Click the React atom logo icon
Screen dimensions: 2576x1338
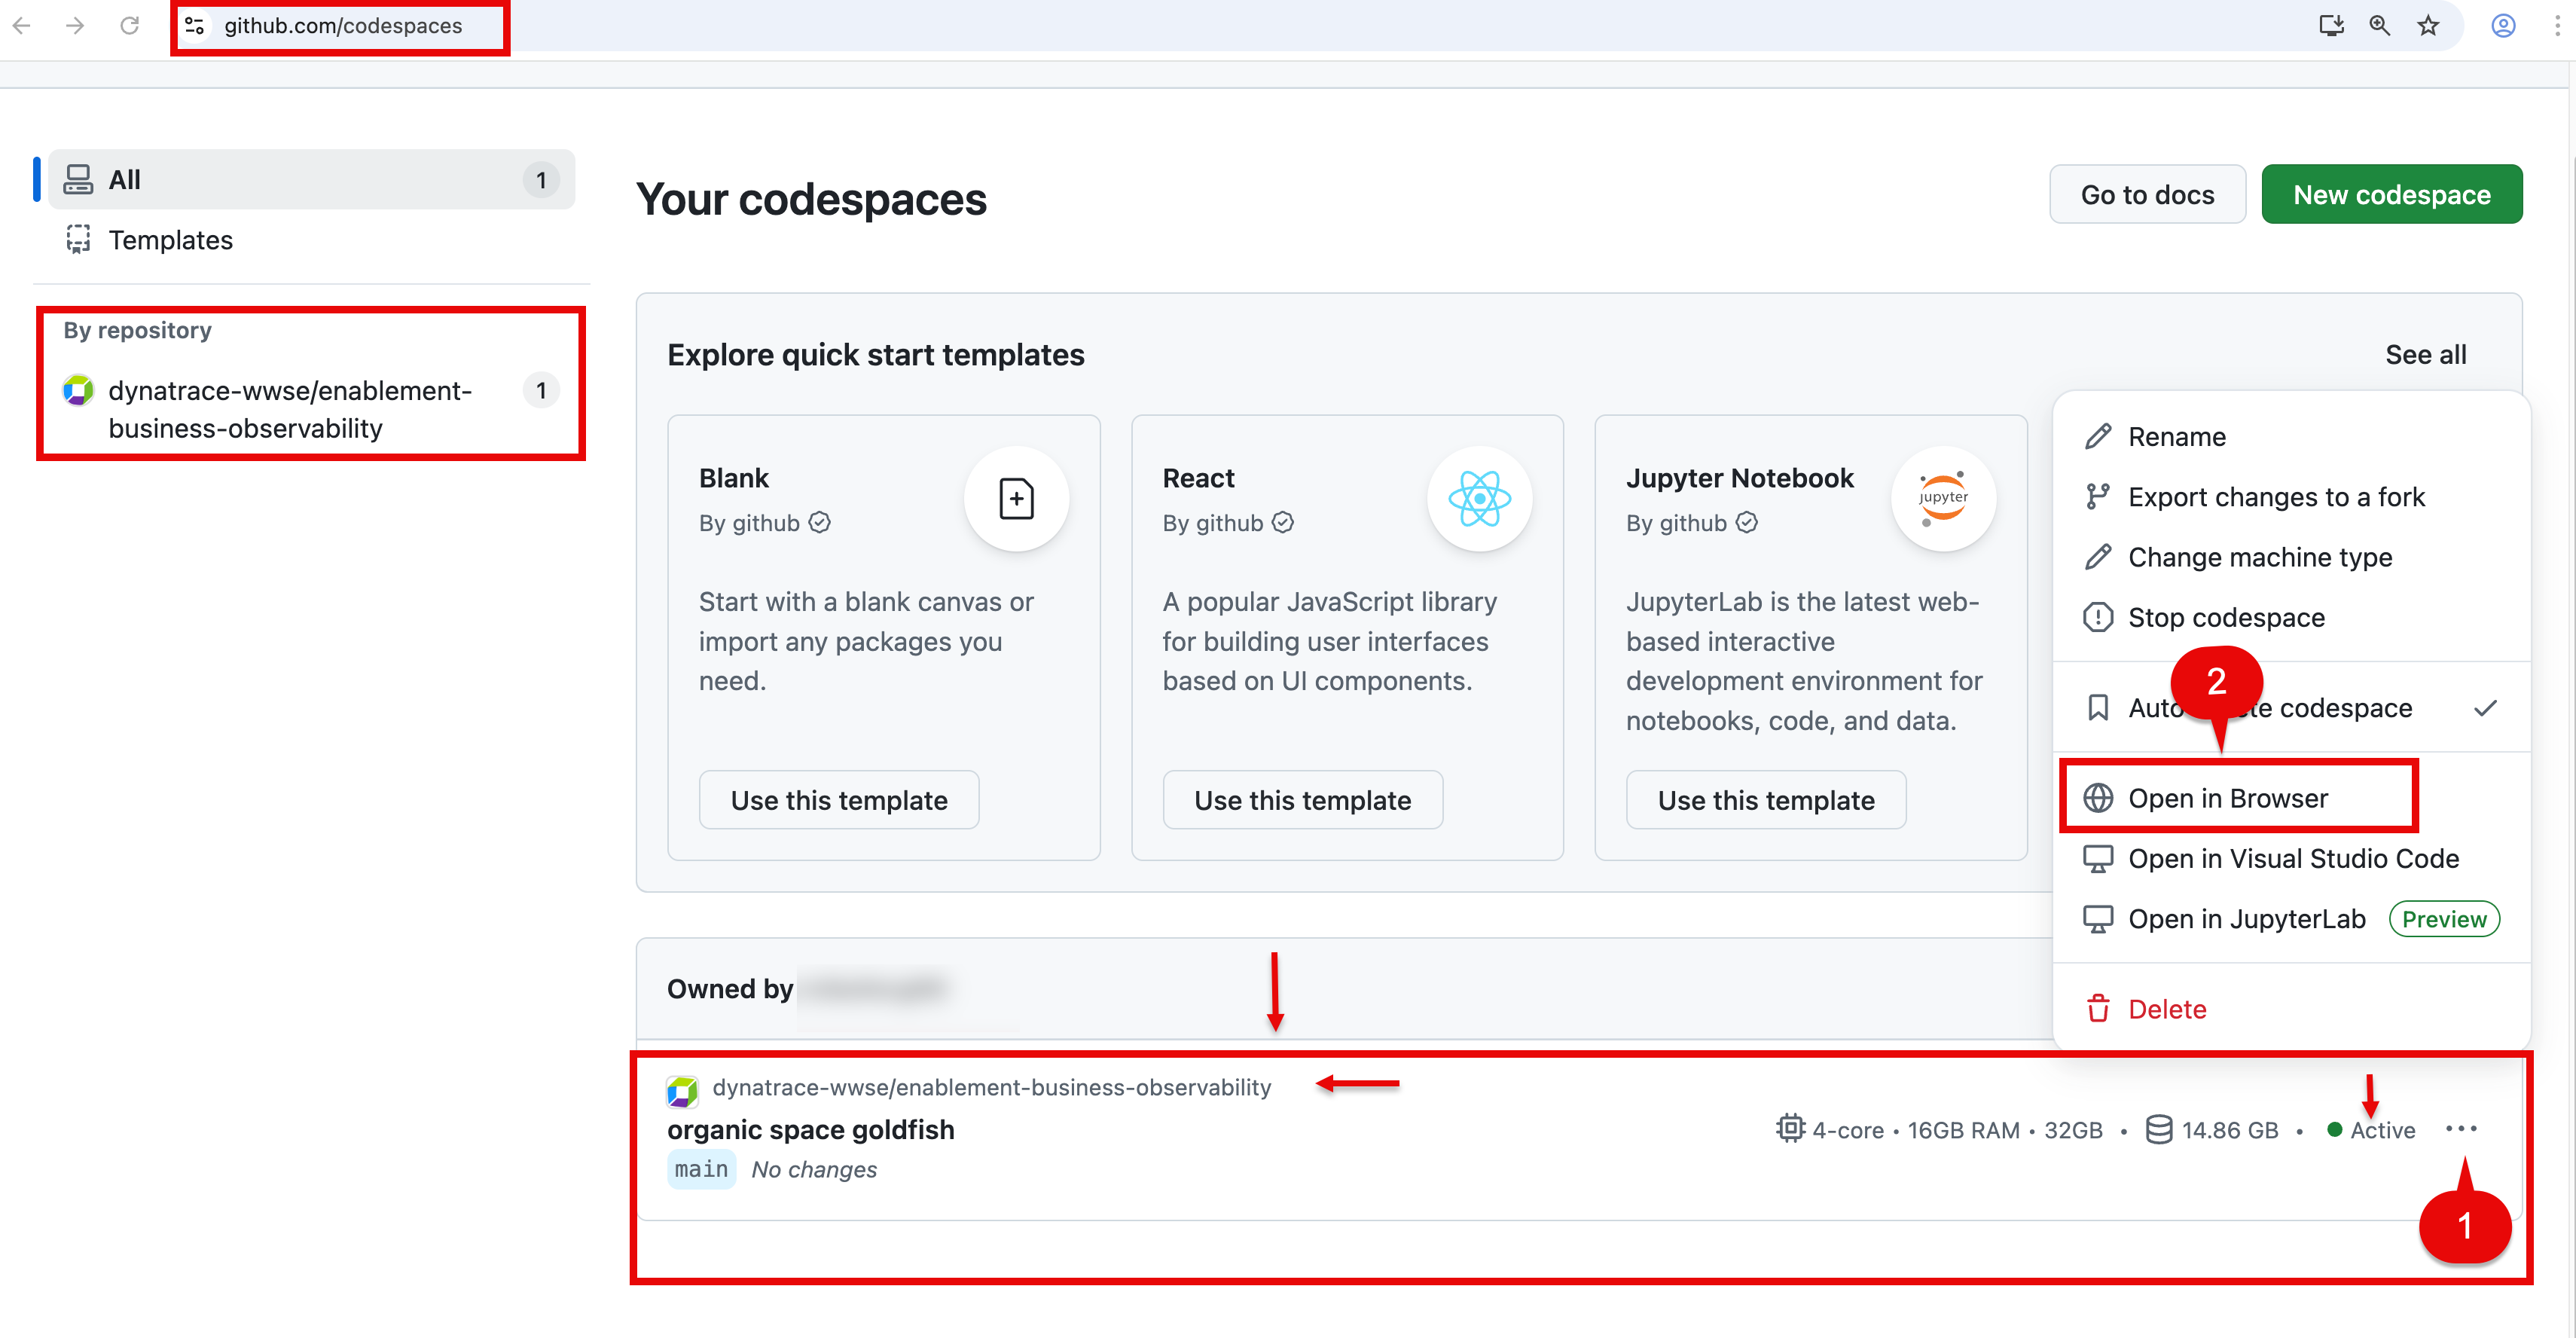tap(1479, 498)
